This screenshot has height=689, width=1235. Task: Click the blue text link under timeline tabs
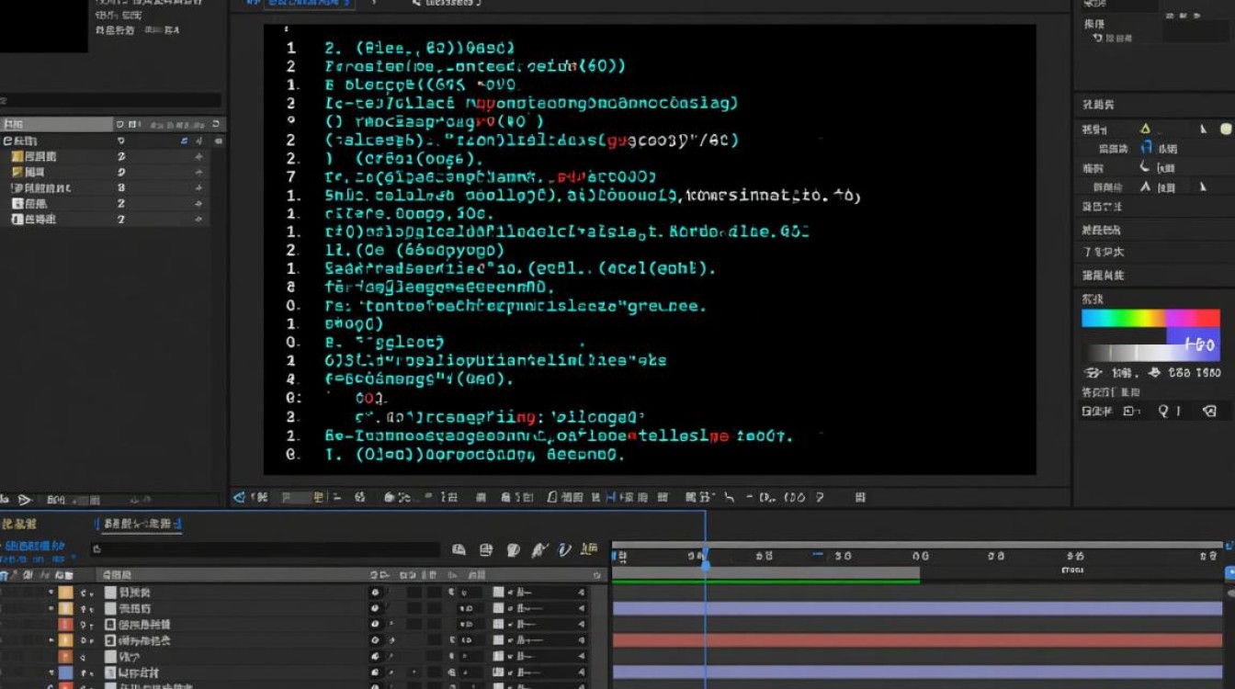click(35, 546)
